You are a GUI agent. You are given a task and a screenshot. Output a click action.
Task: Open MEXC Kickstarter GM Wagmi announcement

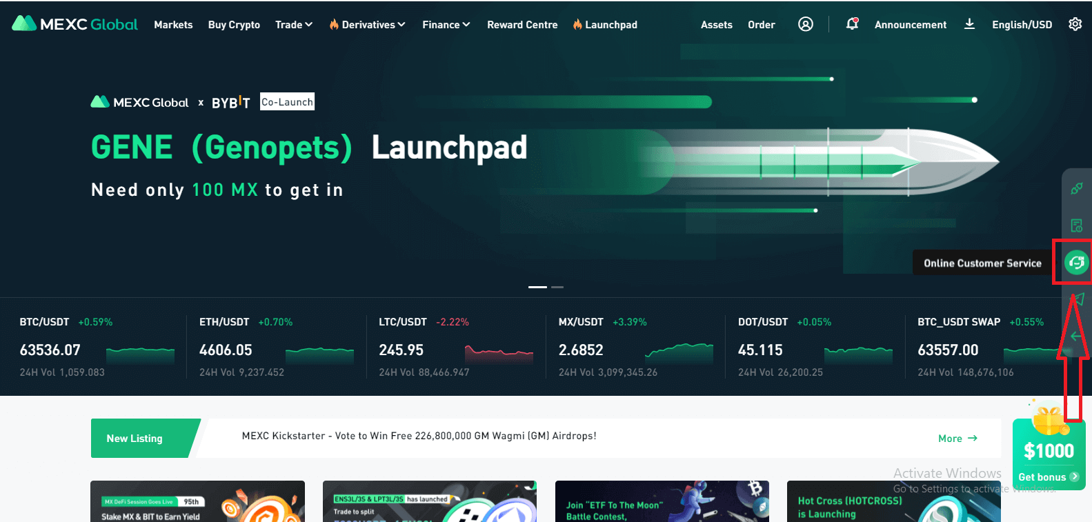[419, 436]
